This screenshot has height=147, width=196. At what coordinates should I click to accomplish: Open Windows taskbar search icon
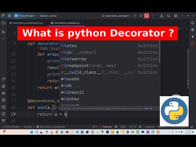click(x=37, y=132)
